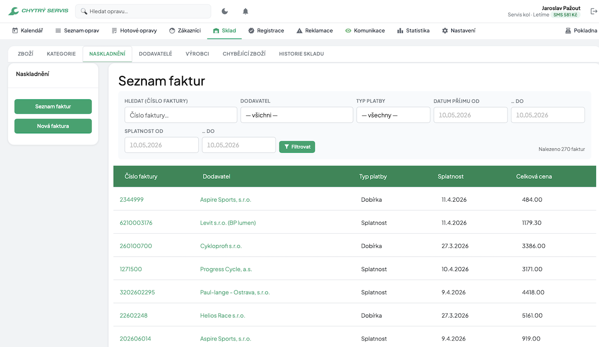This screenshot has height=347, width=599.
Task: Click the Celková cena column header
Action: click(x=534, y=177)
